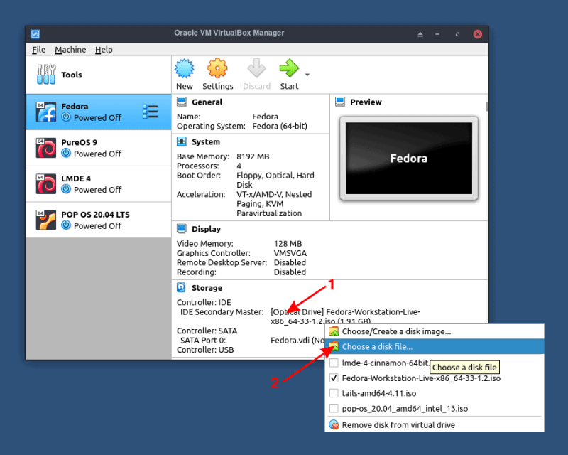Click the Tools panel icon
Screen dimensions: 568x455
pos(47,75)
